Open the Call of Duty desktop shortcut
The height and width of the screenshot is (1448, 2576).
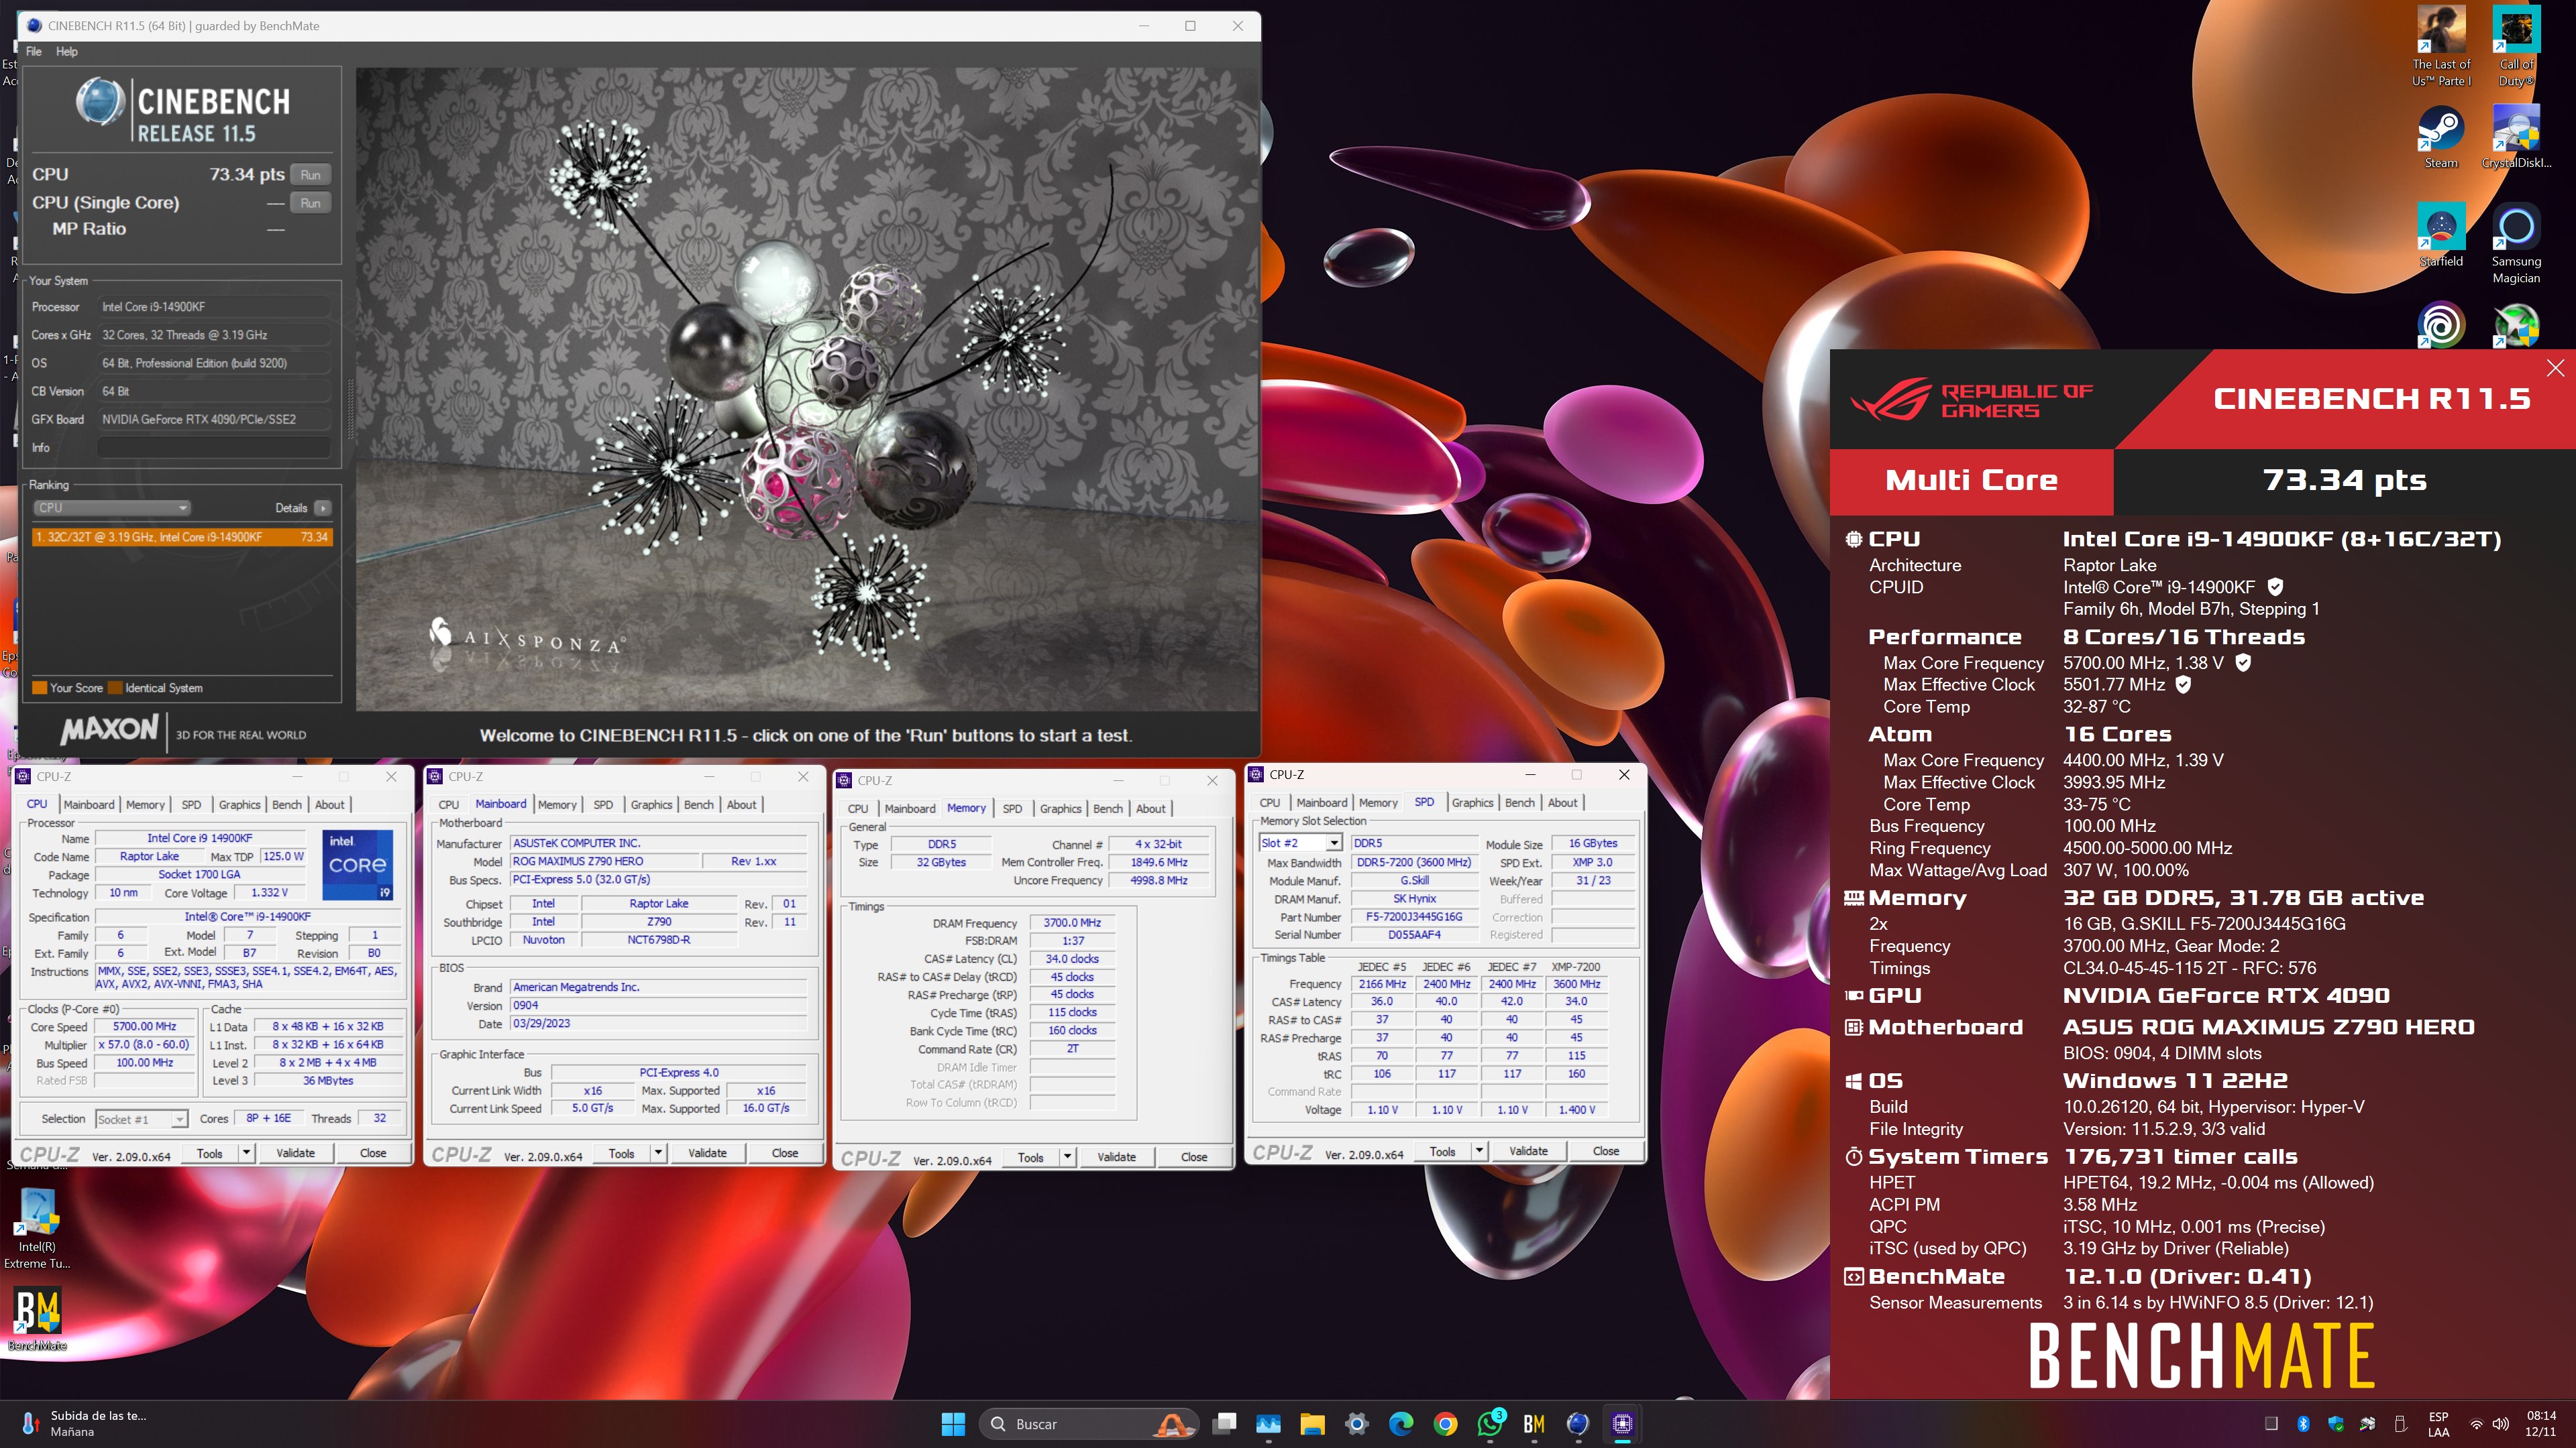click(x=2516, y=47)
